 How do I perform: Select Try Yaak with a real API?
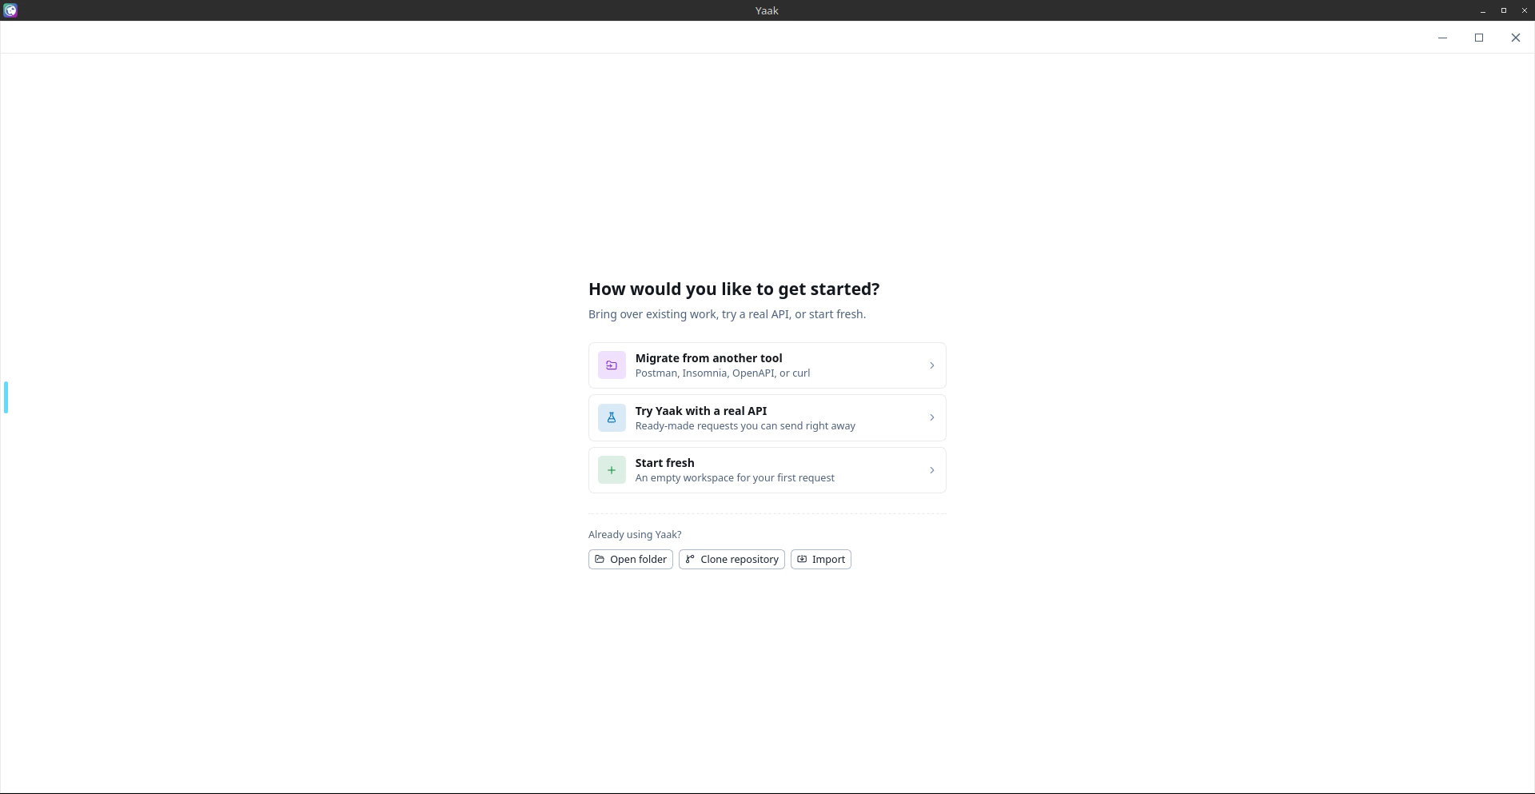tap(767, 417)
